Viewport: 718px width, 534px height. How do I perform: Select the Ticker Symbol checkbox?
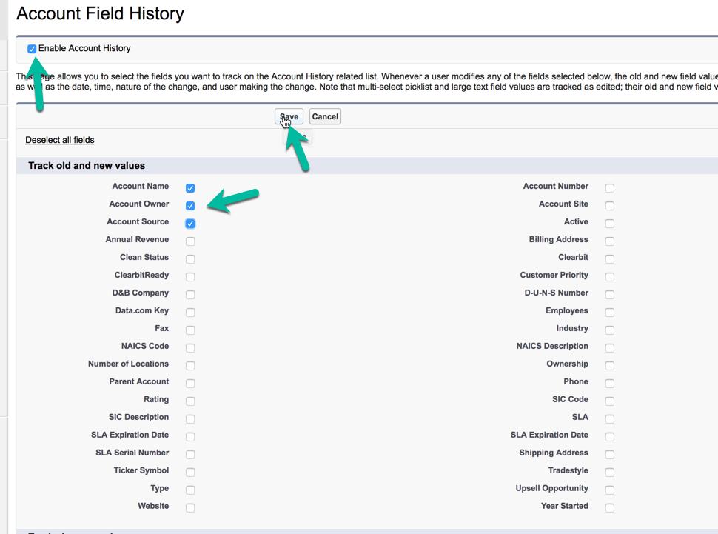[190, 473]
